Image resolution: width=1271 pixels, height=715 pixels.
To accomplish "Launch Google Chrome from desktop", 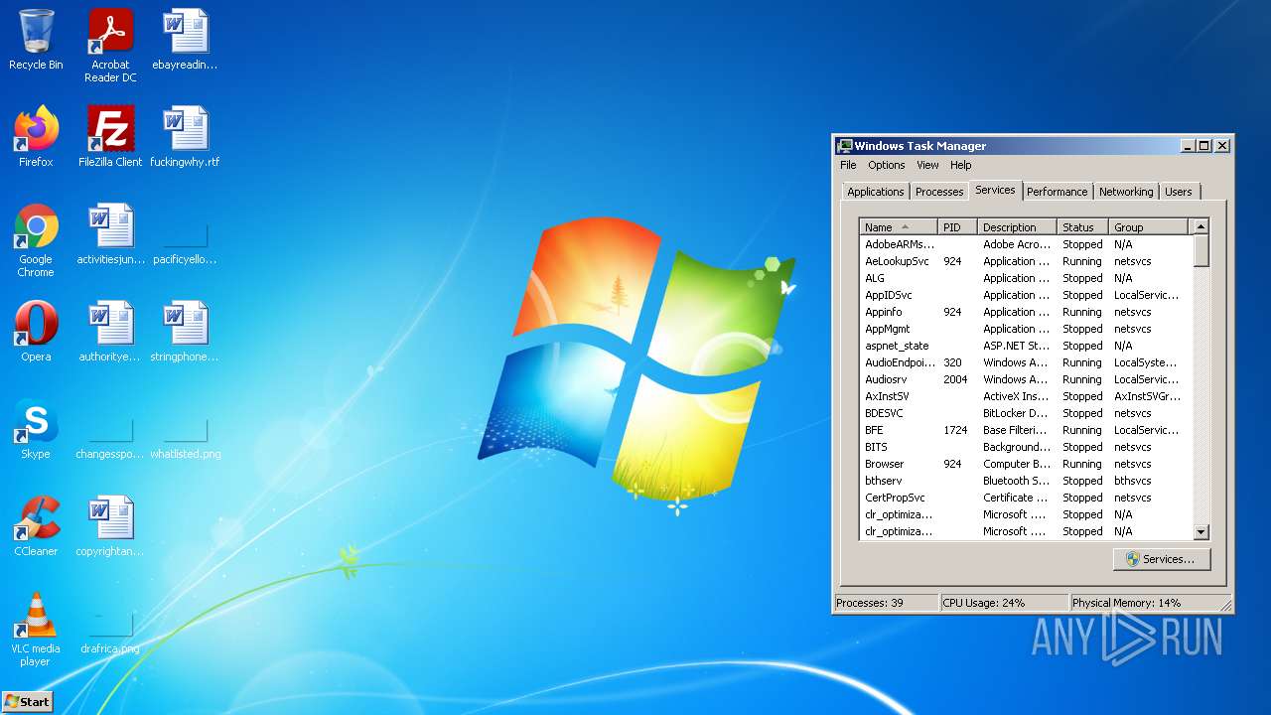I will point(36,240).
